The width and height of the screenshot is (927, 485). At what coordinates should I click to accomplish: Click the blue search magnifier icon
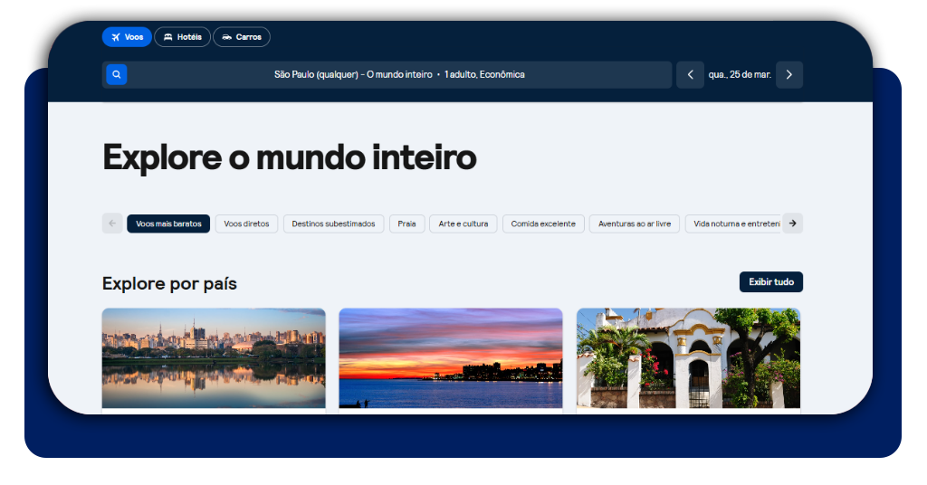click(117, 74)
